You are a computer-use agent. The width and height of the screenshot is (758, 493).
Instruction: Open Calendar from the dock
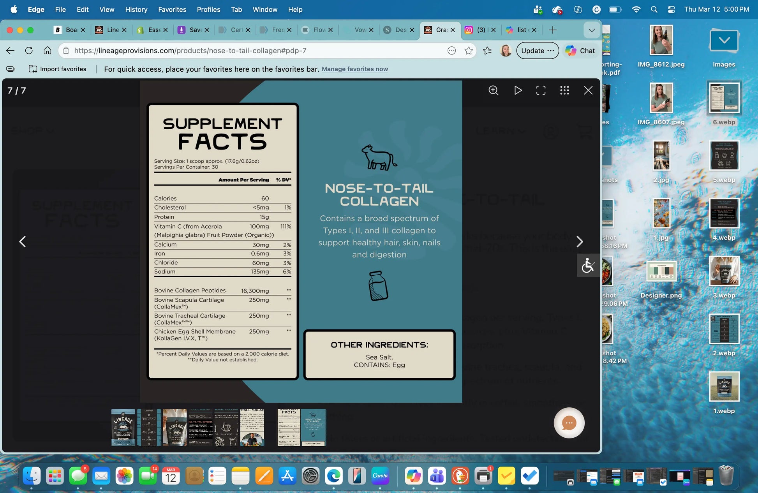point(171,476)
